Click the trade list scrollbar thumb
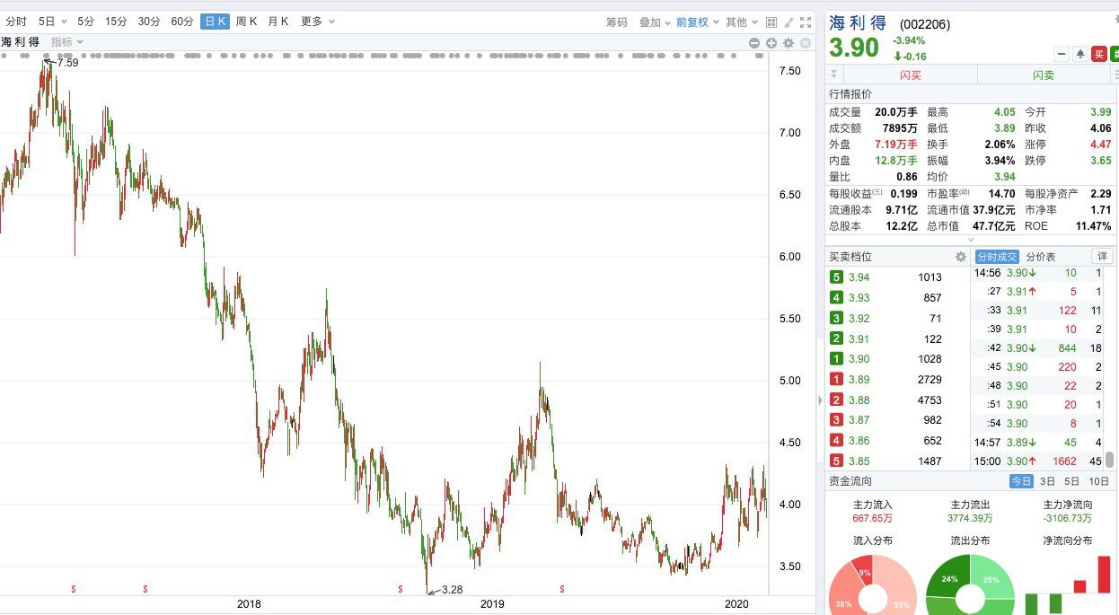The height and width of the screenshot is (615, 1119). click(1110, 460)
